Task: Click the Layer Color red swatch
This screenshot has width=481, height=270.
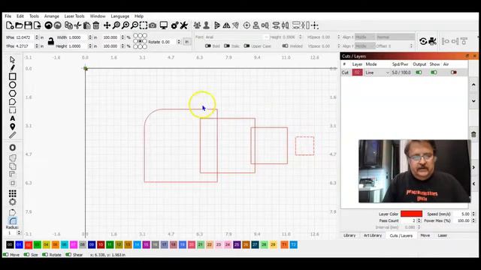Action: coord(411,214)
